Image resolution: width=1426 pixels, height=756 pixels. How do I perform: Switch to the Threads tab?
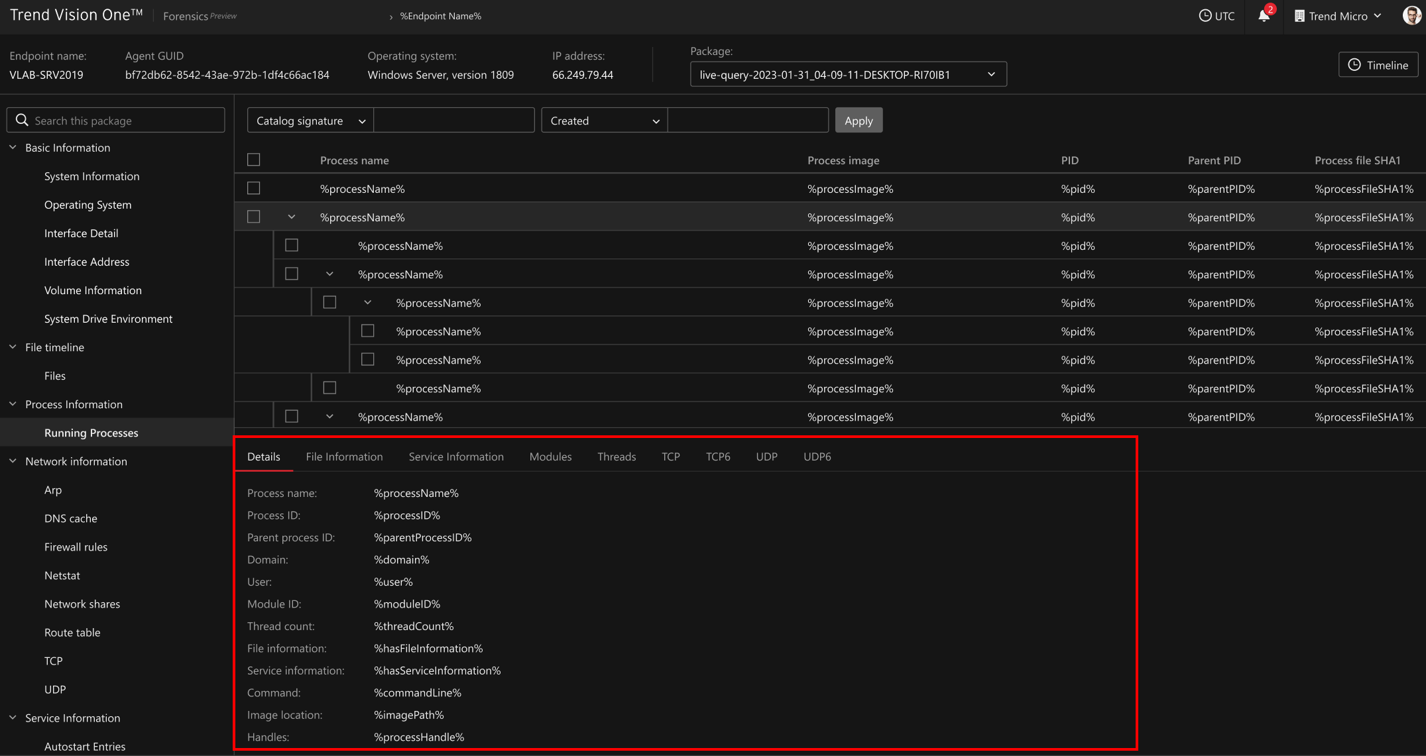click(x=616, y=457)
